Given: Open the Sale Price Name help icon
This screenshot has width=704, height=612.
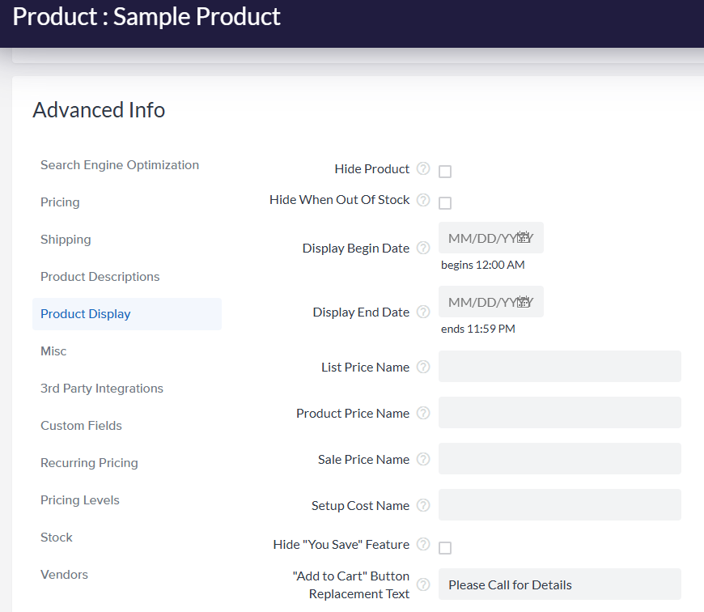Looking at the screenshot, I should (x=422, y=459).
